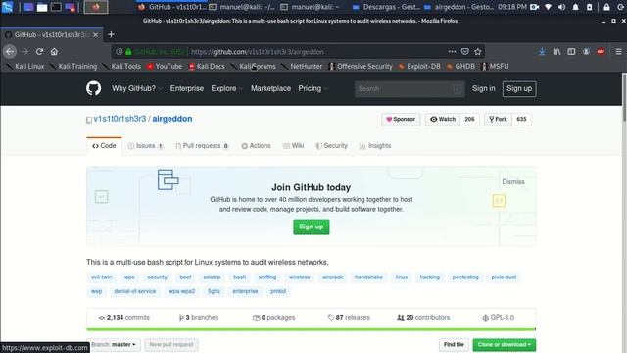
Task: Launch terminal icon in Kali panel
Action: click(56, 7)
